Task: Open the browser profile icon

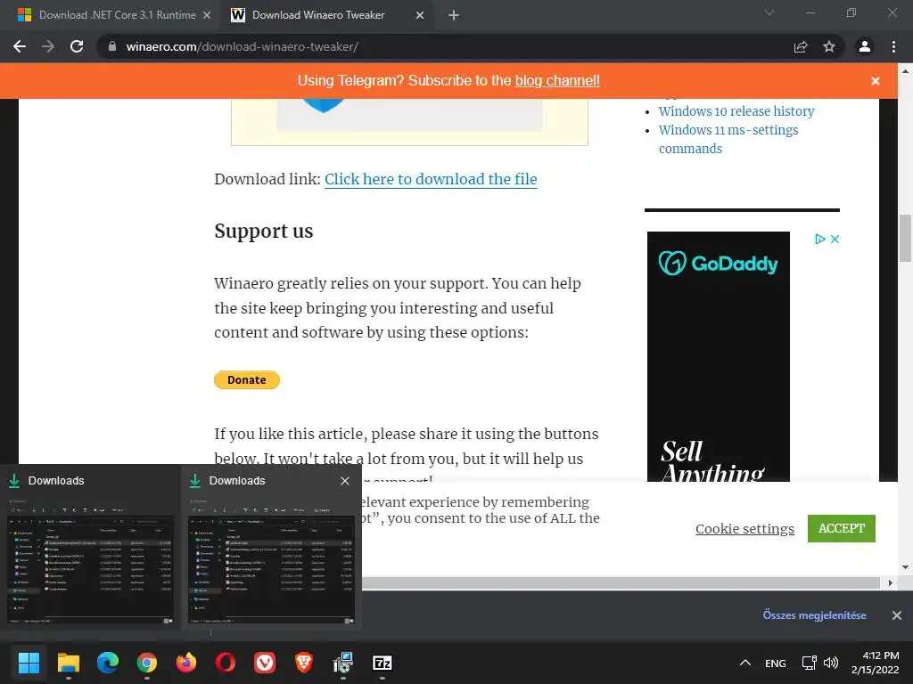Action: pyautogui.click(x=865, y=46)
